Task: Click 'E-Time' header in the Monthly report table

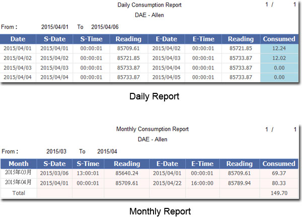Action: coord(202,164)
